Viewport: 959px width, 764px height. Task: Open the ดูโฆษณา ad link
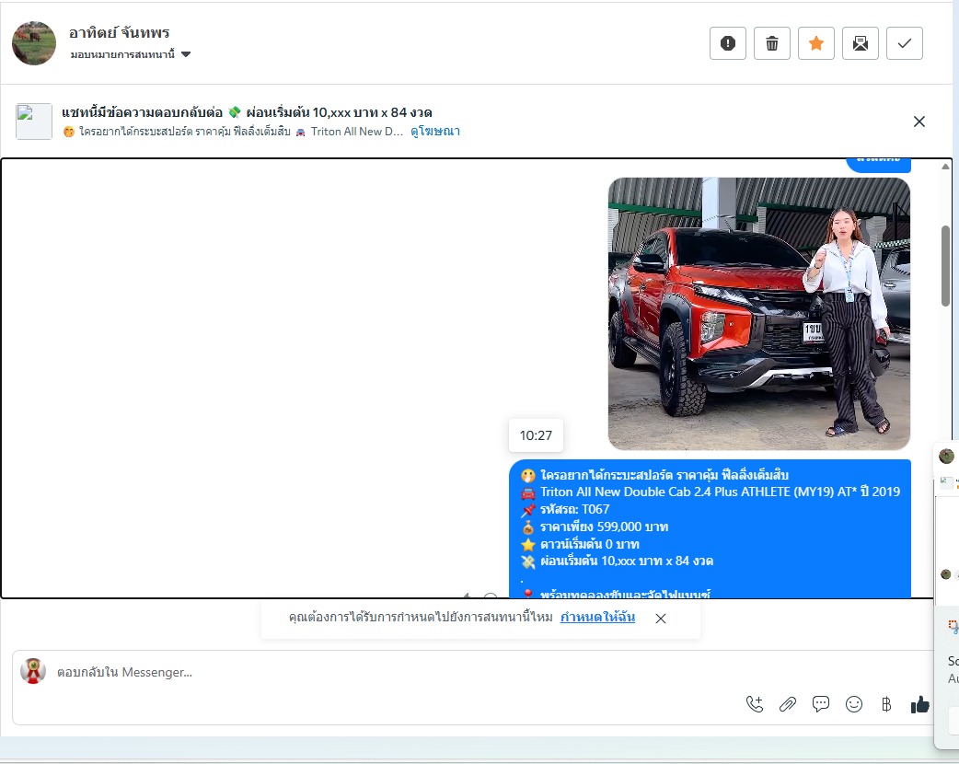(435, 132)
